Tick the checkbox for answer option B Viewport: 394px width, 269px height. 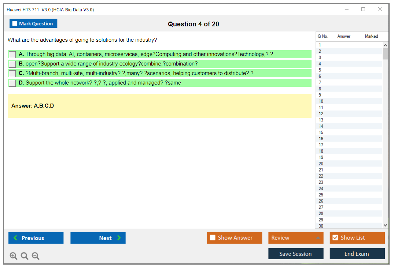click(12, 64)
